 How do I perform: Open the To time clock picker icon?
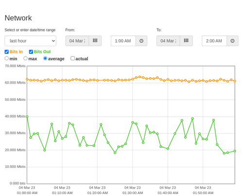[232, 41]
